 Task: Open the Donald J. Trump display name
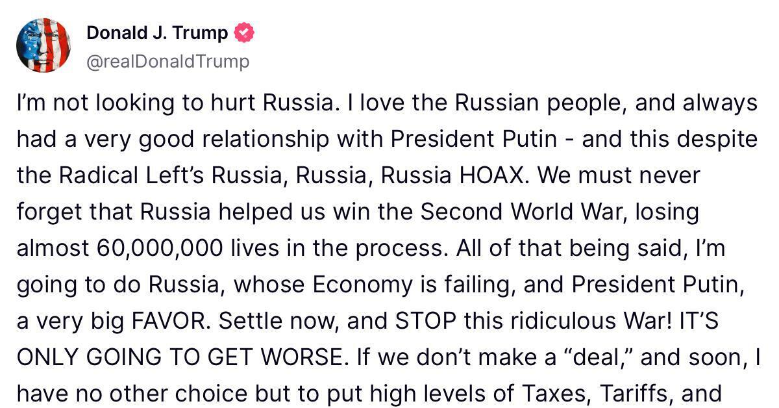(157, 33)
